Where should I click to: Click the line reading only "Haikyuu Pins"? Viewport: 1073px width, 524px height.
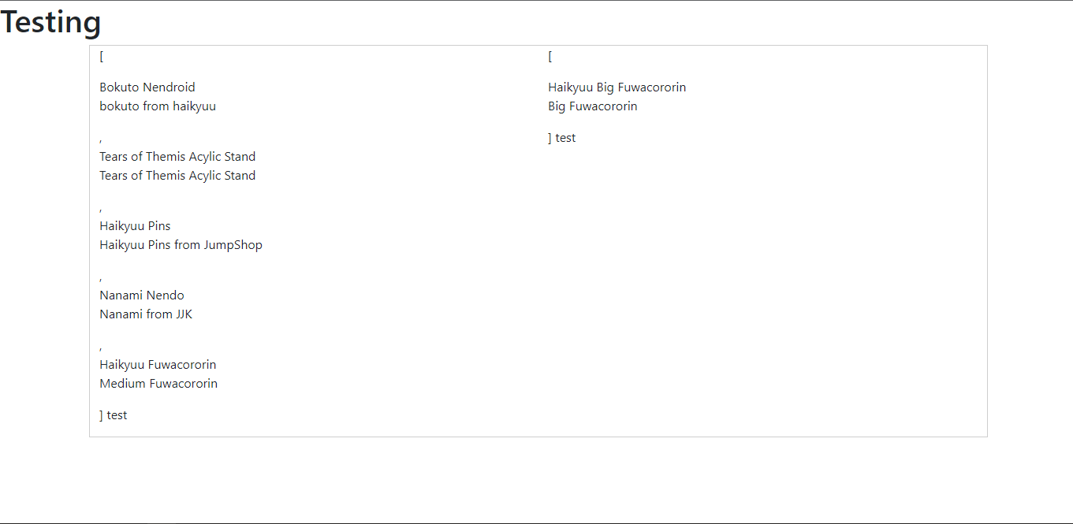135,226
